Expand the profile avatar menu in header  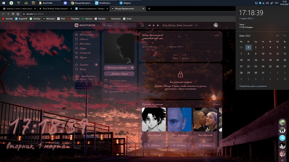[x=217, y=25]
